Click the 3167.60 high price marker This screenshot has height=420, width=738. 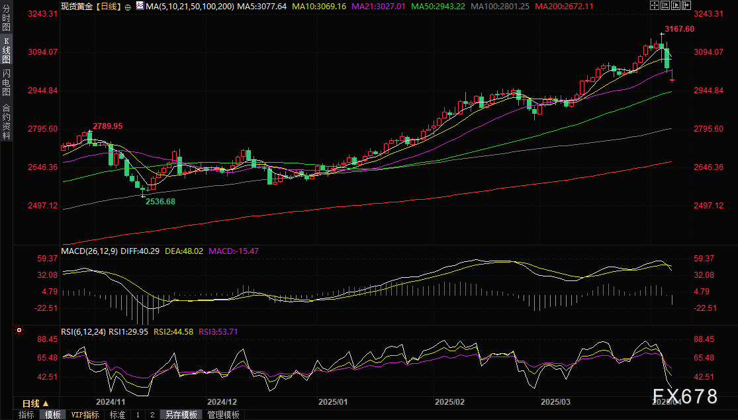[680, 28]
